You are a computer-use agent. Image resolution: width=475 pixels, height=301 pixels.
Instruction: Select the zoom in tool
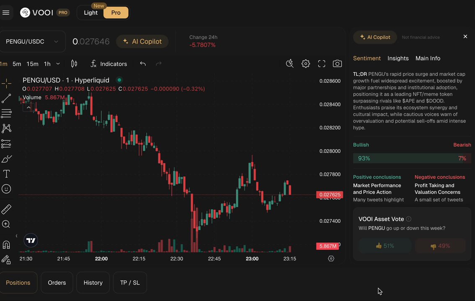click(x=6, y=224)
